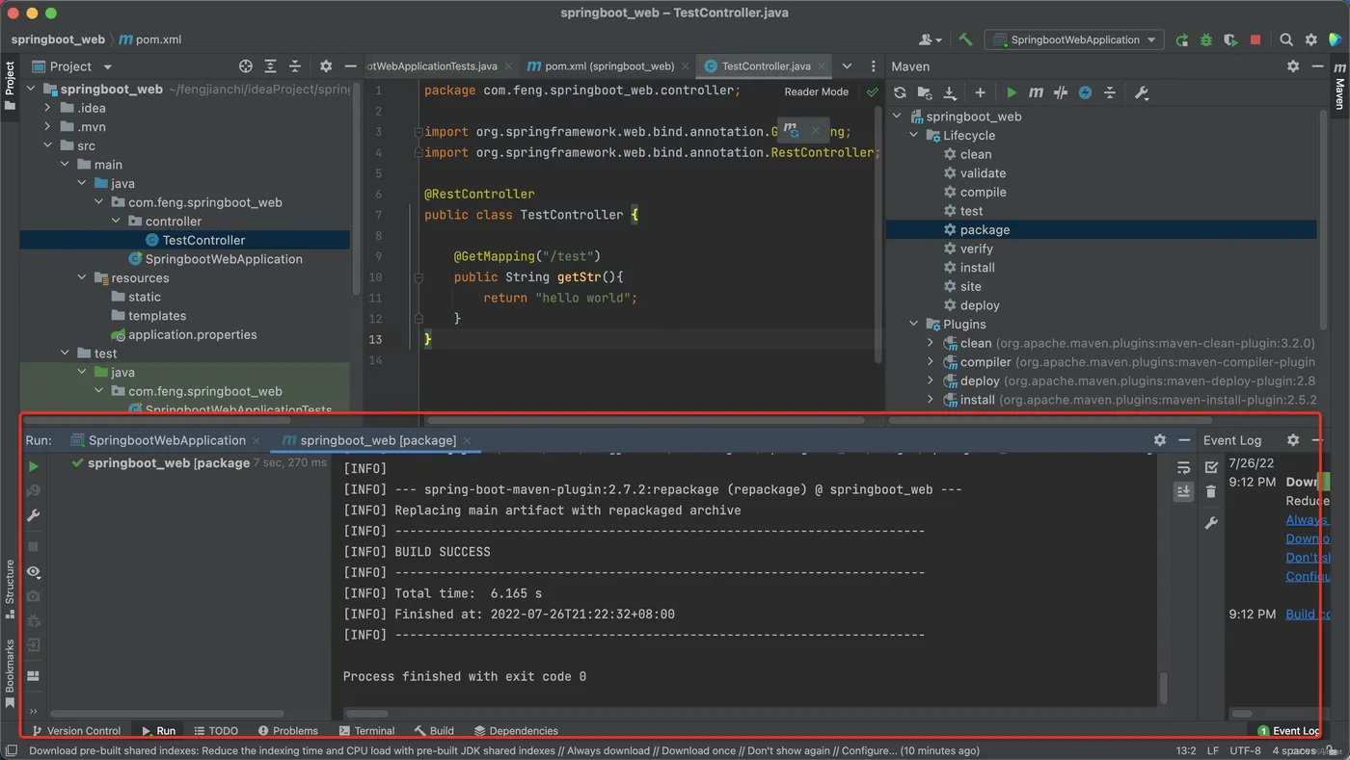Open Structure side tool window
1350x760 pixels.
pyautogui.click(x=10, y=589)
